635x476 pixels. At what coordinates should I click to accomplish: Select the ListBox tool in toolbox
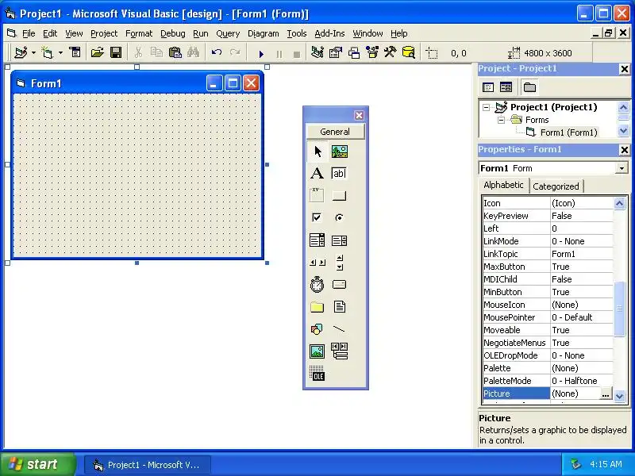click(340, 241)
